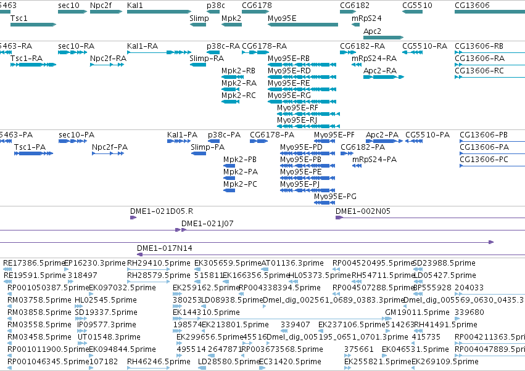Screen dimensions: 525x371
Task: Select protein mRpS24-PA
Action: click(x=357, y=166)
